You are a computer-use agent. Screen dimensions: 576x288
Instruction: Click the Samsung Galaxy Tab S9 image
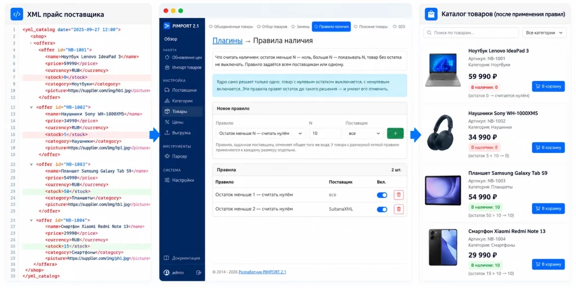point(443,191)
